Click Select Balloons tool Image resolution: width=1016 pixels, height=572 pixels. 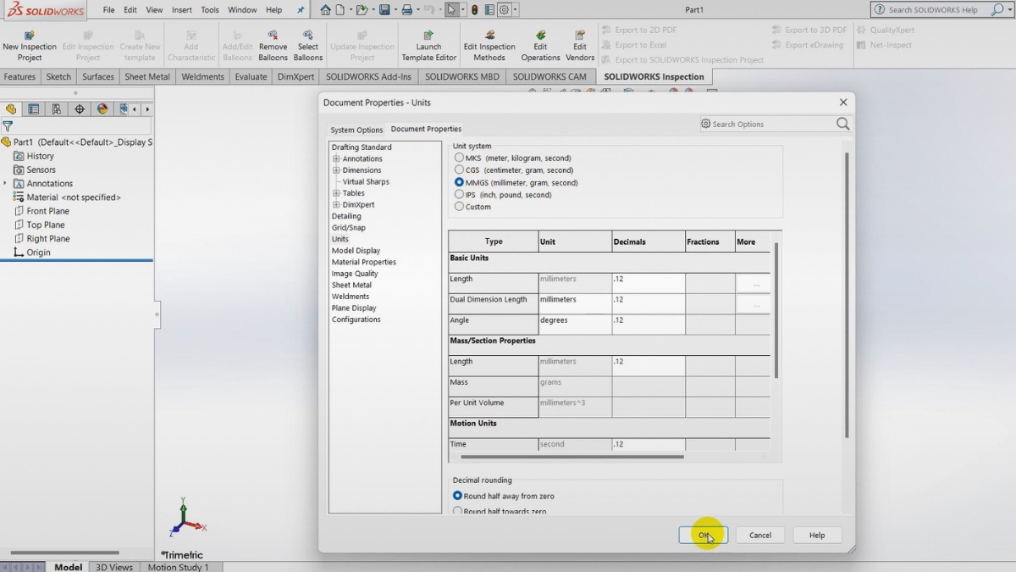click(x=308, y=46)
